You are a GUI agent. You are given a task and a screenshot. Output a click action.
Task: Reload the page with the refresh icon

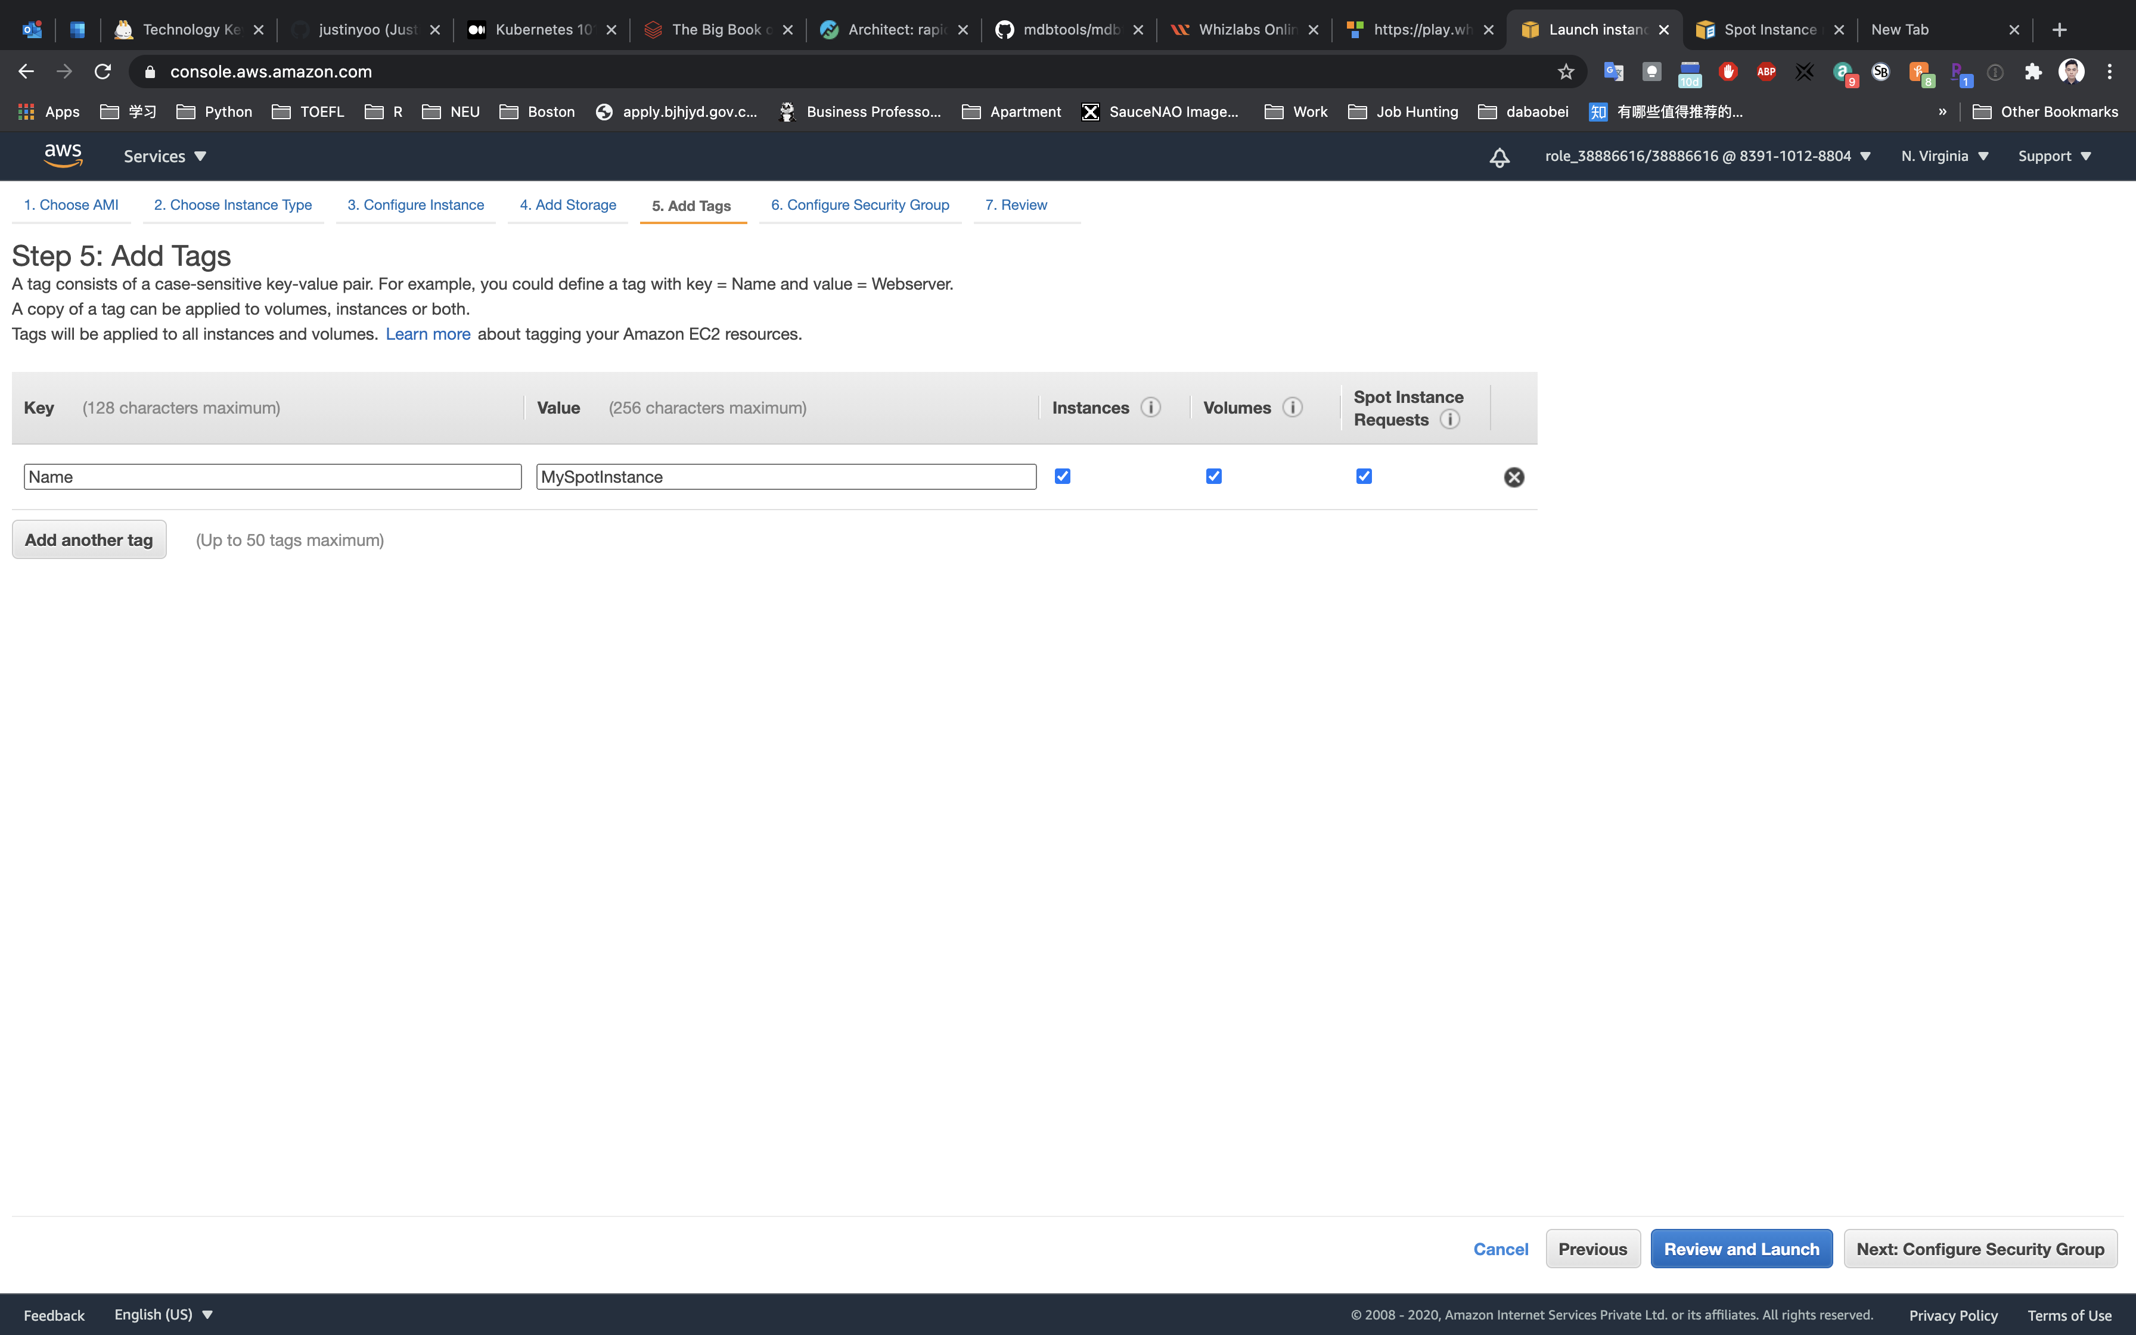103,72
